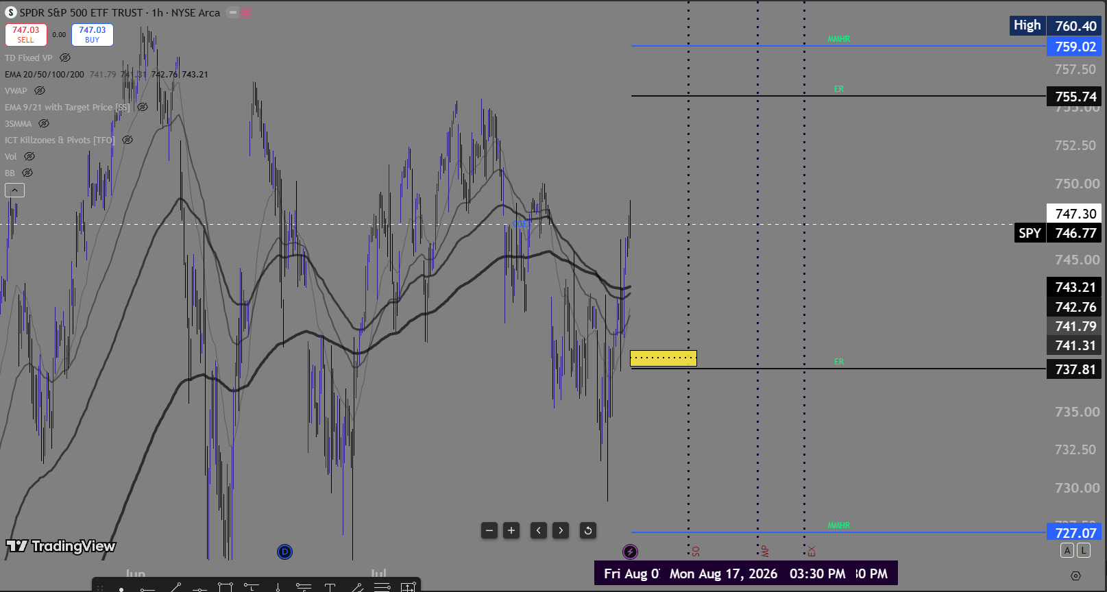Viewport: 1107px width, 592px height.
Task: Click the SELL 747.03 button
Action: pos(26,34)
